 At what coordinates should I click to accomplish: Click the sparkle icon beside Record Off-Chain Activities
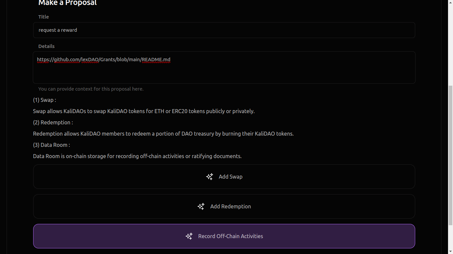[189, 236]
